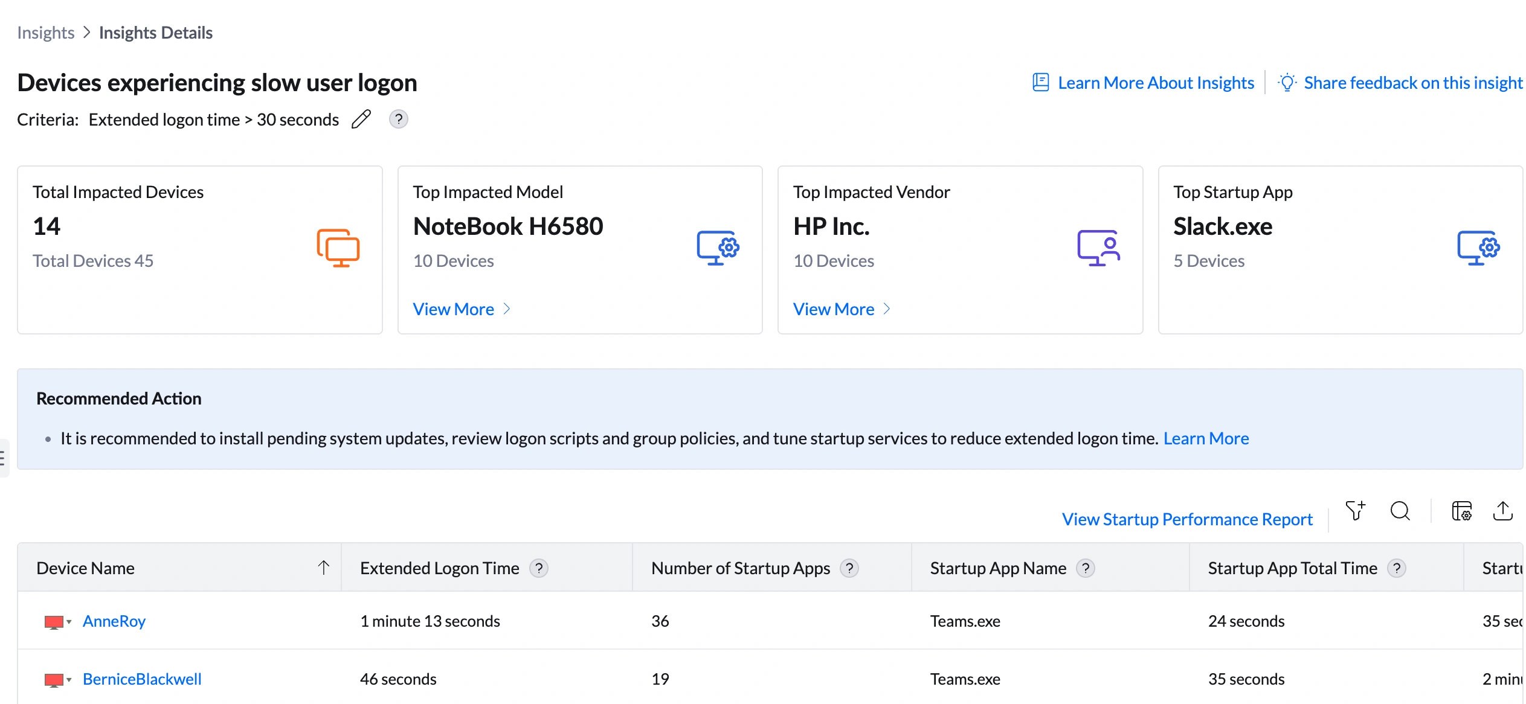Sort by Device Name using the up arrow
Viewport: 1526px width, 704px height.
pyautogui.click(x=324, y=568)
